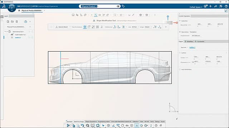Select the Object tab
Image resolution: width=229 pixels, height=128 pixels.
(181, 42)
